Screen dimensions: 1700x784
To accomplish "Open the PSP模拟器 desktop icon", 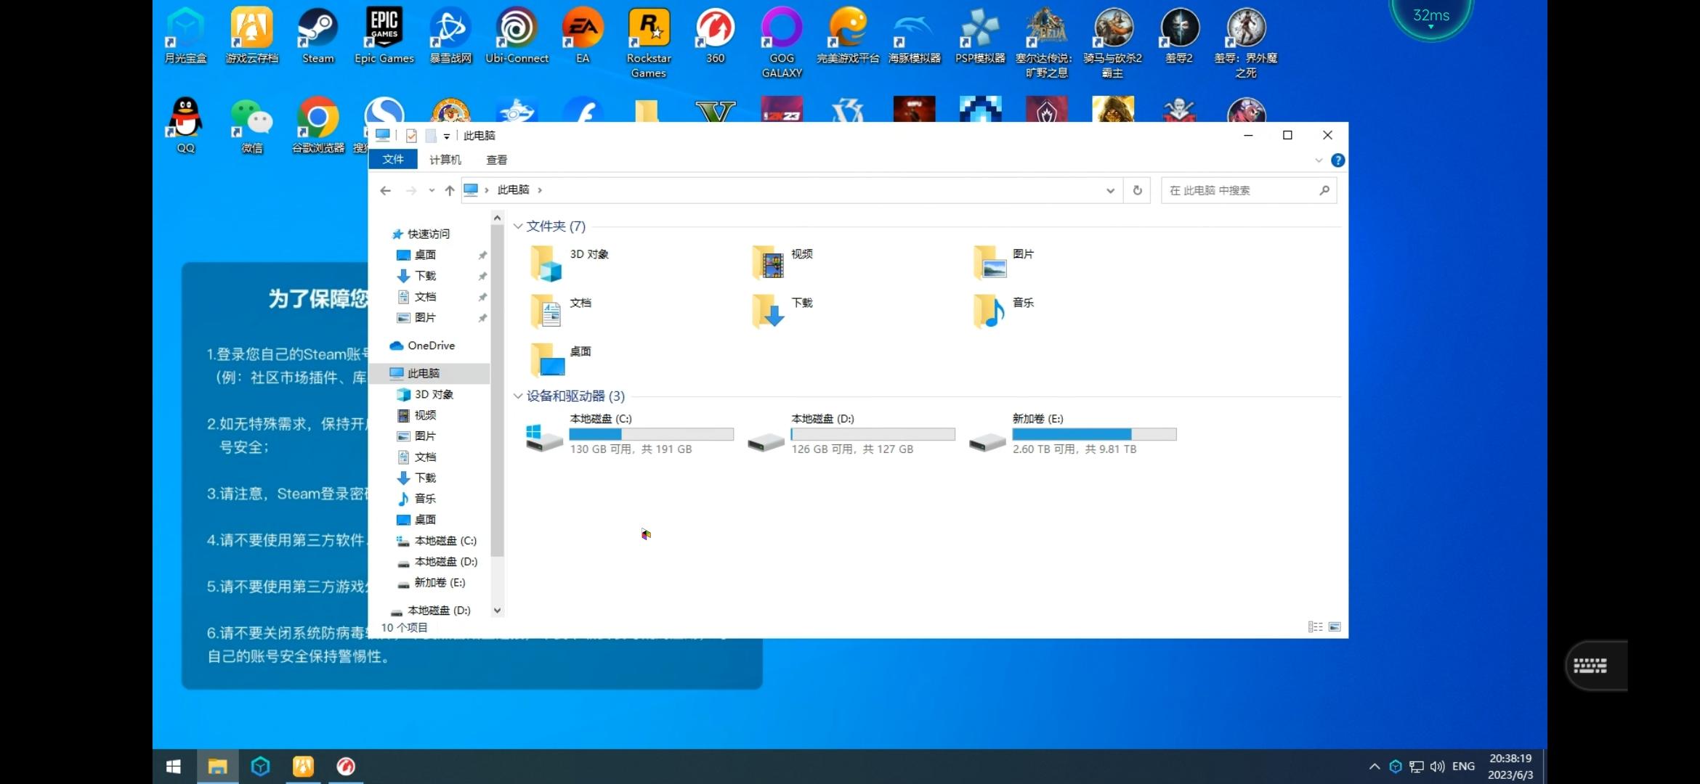I will click(x=980, y=35).
